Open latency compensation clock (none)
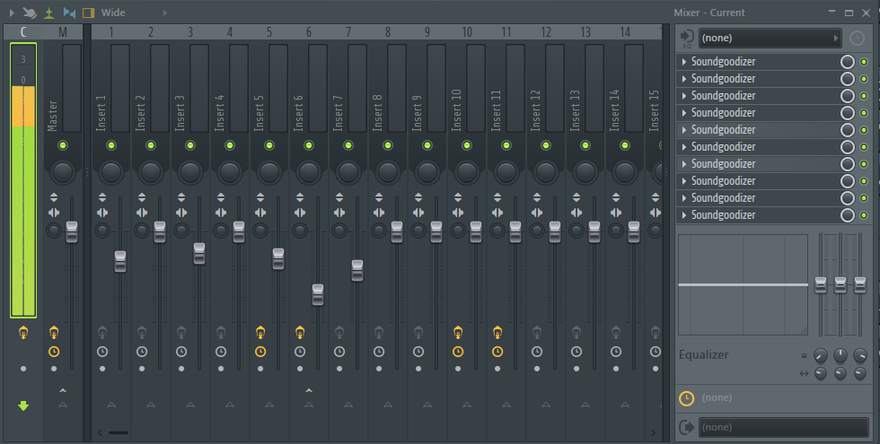Screen dimensions: 880x444 [686, 398]
